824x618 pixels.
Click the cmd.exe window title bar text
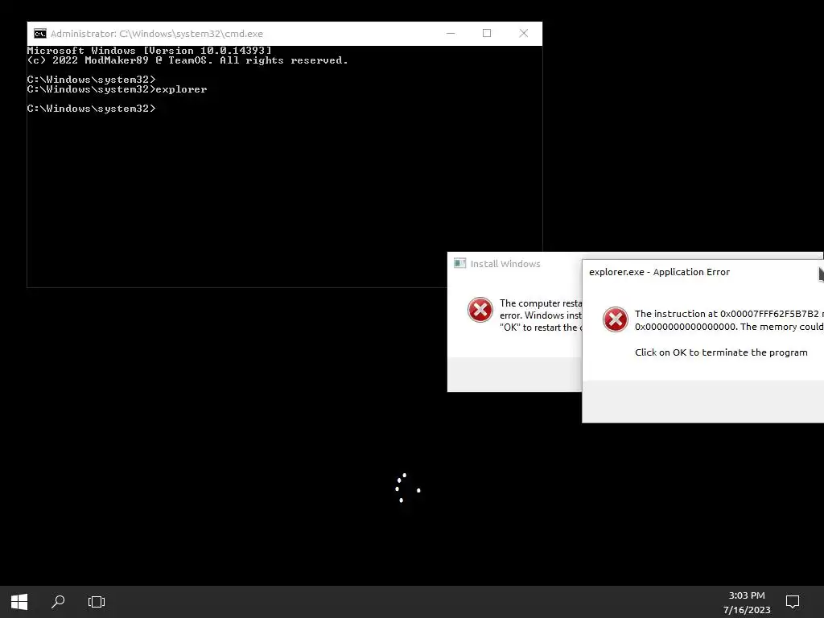[x=157, y=34]
